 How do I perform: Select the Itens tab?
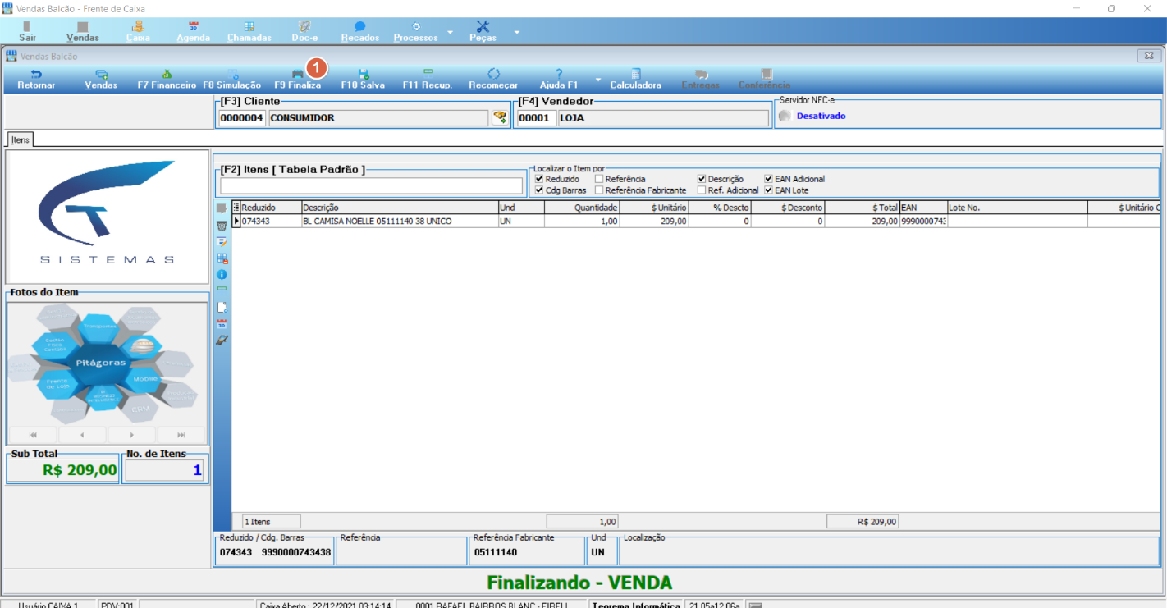coord(20,140)
